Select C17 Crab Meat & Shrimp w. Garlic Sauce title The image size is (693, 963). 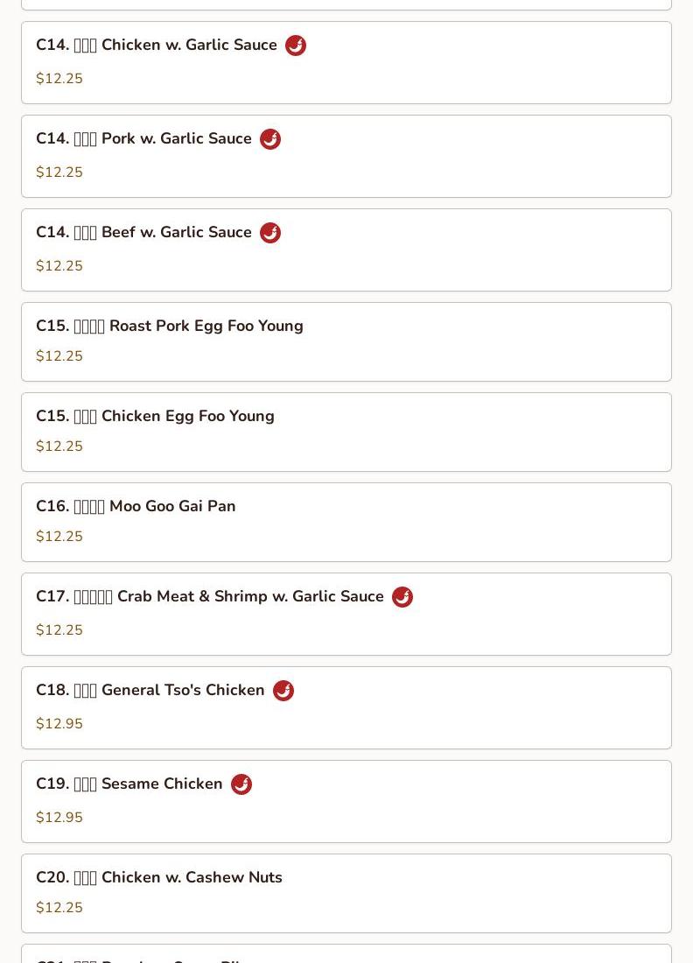click(210, 596)
